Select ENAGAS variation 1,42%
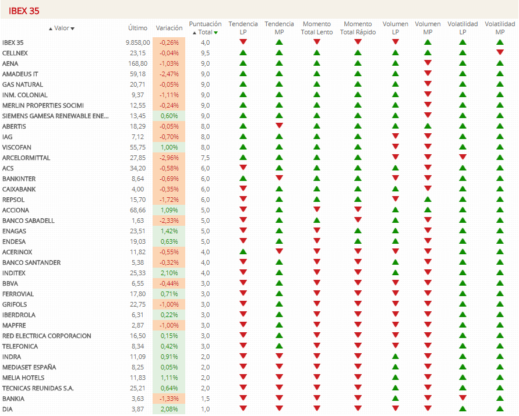 (x=169, y=231)
